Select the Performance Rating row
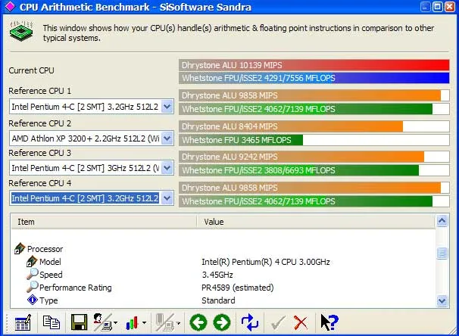The width and height of the screenshot is (459, 336). tap(75, 288)
